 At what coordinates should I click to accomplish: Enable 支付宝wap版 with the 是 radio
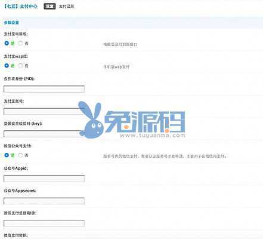pos(7,66)
